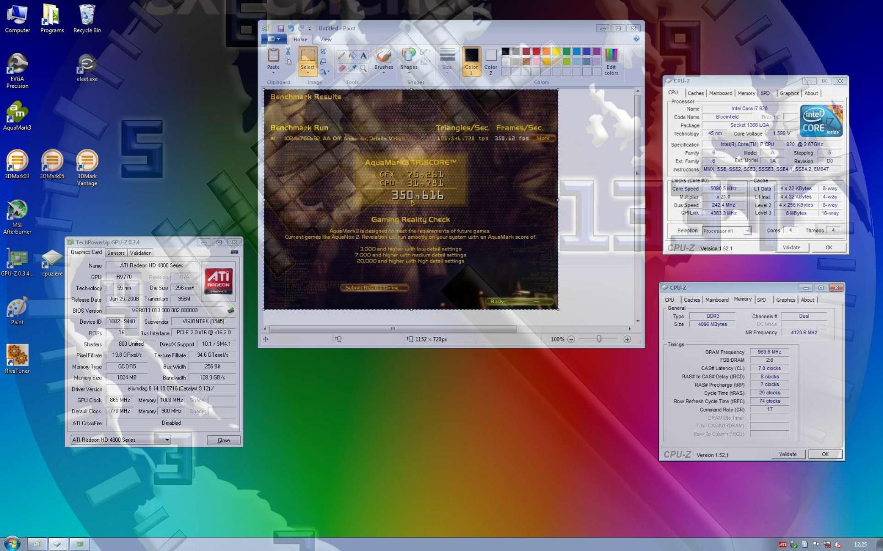
Task: Open the MSI Afterburner desktop icon
Action: pyautogui.click(x=17, y=217)
